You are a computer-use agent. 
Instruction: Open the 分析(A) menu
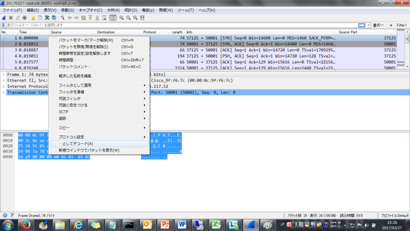tap(113, 10)
